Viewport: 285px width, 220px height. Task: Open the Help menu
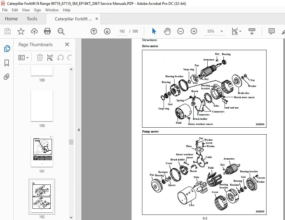pyautogui.click(x=66, y=10)
